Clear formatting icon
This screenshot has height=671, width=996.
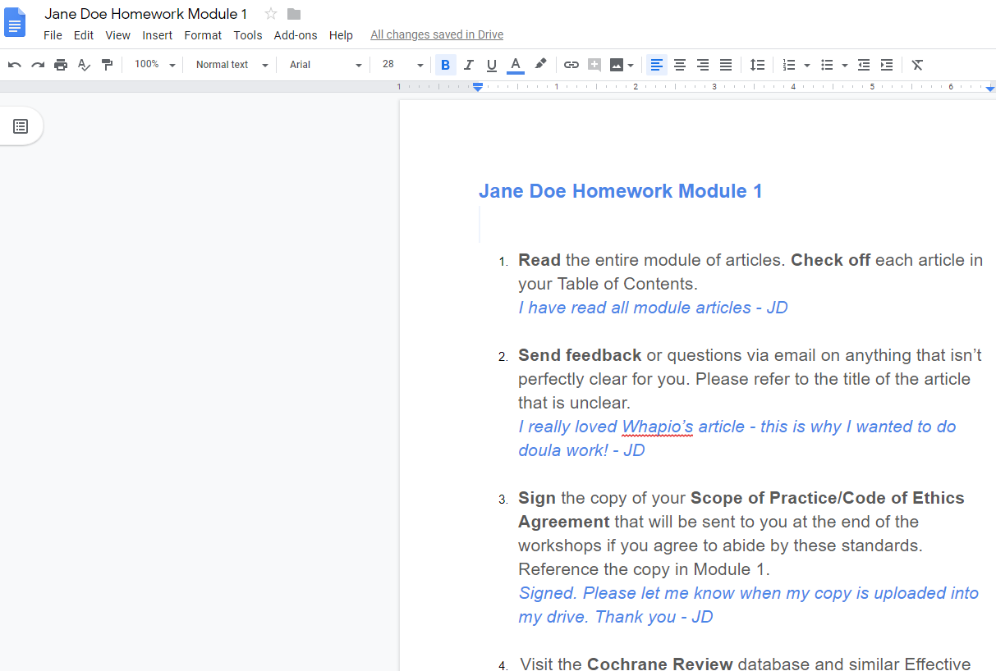click(918, 65)
